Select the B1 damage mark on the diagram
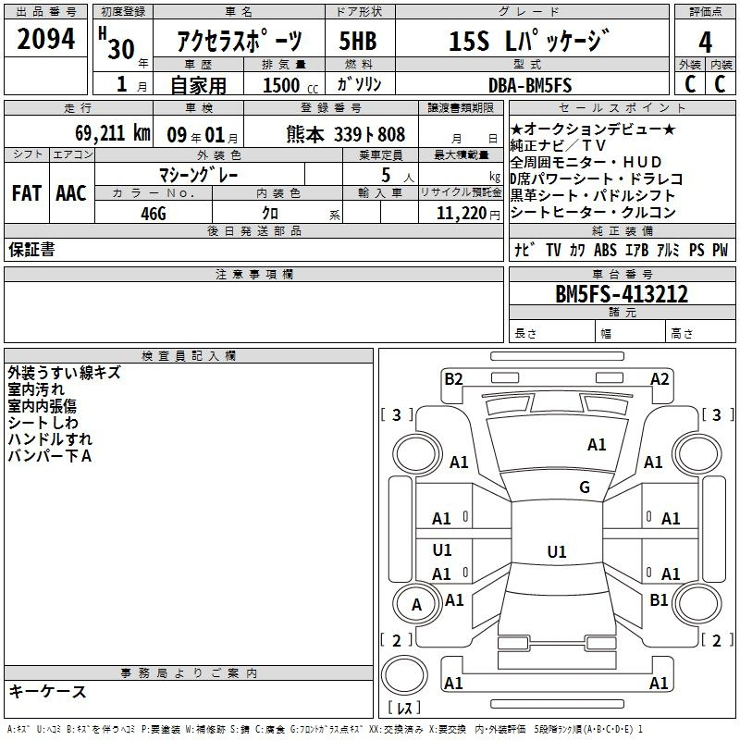740x740 pixels. pyautogui.click(x=659, y=599)
